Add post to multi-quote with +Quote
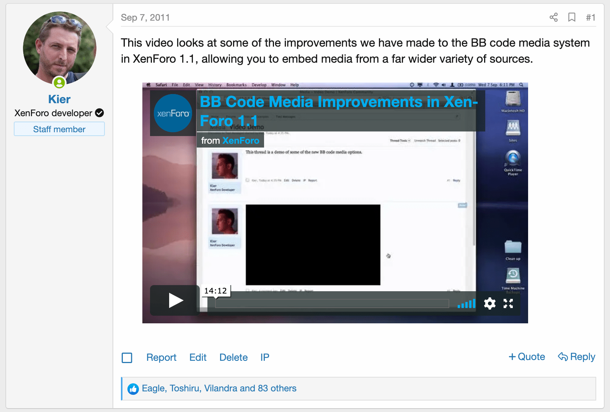The height and width of the screenshot is (412, 610). (527, 357)
